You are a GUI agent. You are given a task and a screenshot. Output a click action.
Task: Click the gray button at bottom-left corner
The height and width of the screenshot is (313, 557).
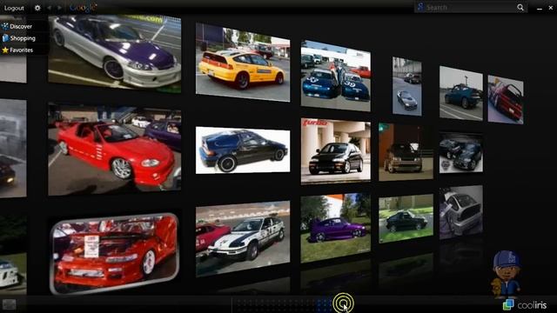[x=10, y=304]
